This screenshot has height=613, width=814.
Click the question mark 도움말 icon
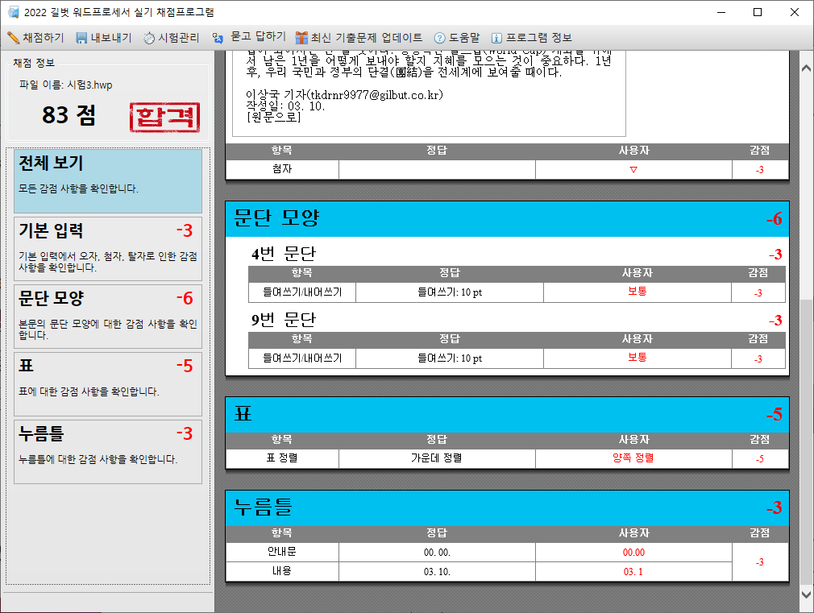pos(439,38)
